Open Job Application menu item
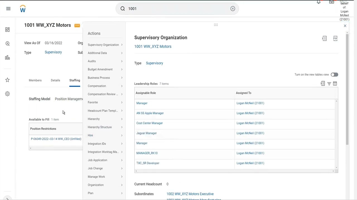 (105, 160)
